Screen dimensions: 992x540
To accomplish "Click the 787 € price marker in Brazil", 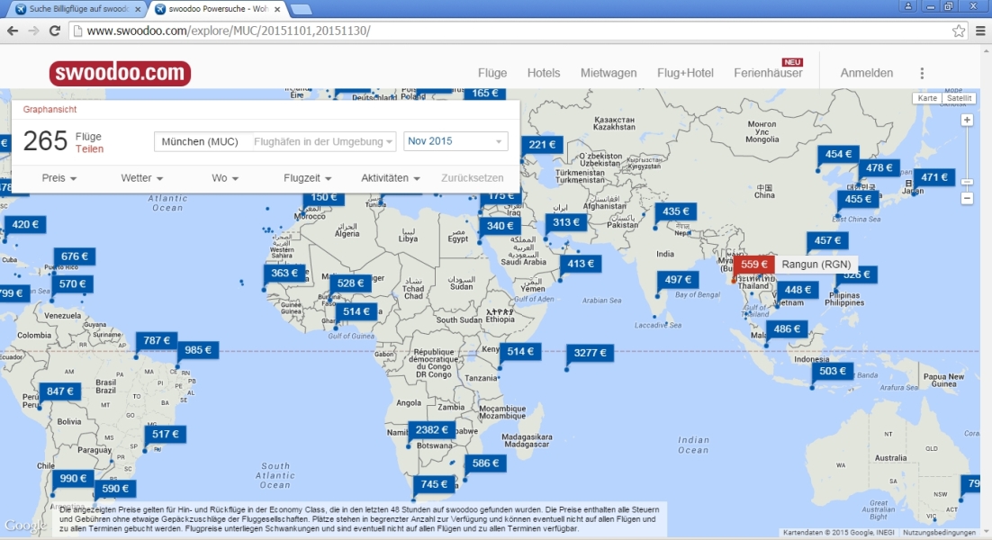I will click(x=157, y=341).
